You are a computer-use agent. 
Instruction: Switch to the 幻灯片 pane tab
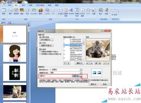(3, 23)
